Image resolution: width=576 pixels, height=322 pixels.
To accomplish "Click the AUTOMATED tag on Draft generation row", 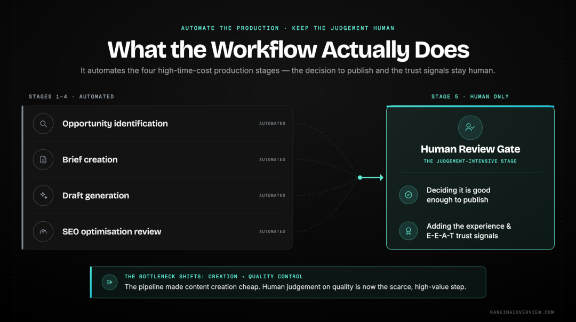I will coord(272,196).
